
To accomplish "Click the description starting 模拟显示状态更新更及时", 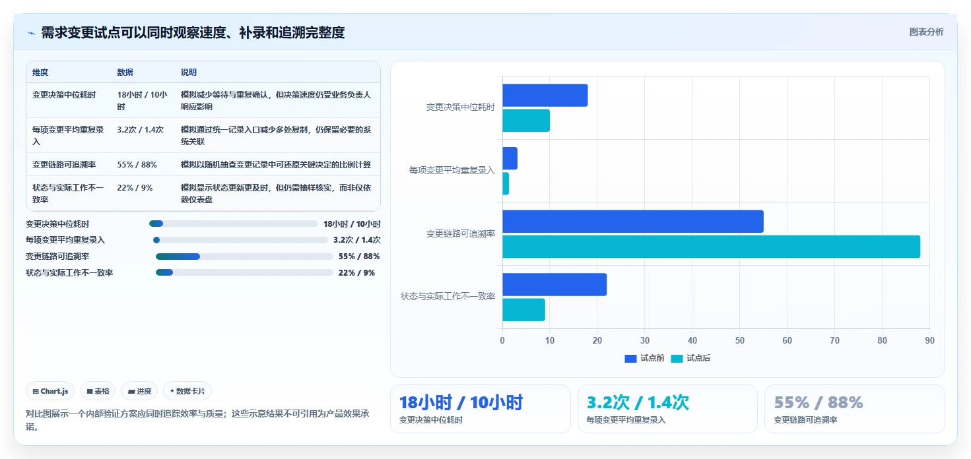I will (x=276, y=193).
